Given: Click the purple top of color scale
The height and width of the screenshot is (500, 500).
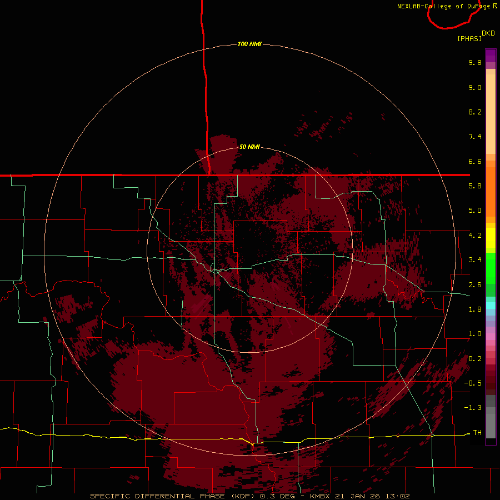Looking at the screenshot, I should (491, 56).
